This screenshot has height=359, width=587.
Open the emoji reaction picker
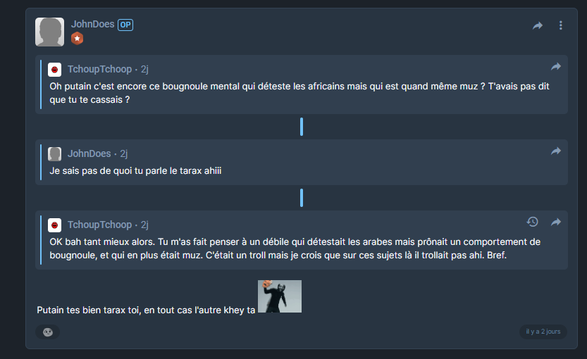(x=47, y=332)
